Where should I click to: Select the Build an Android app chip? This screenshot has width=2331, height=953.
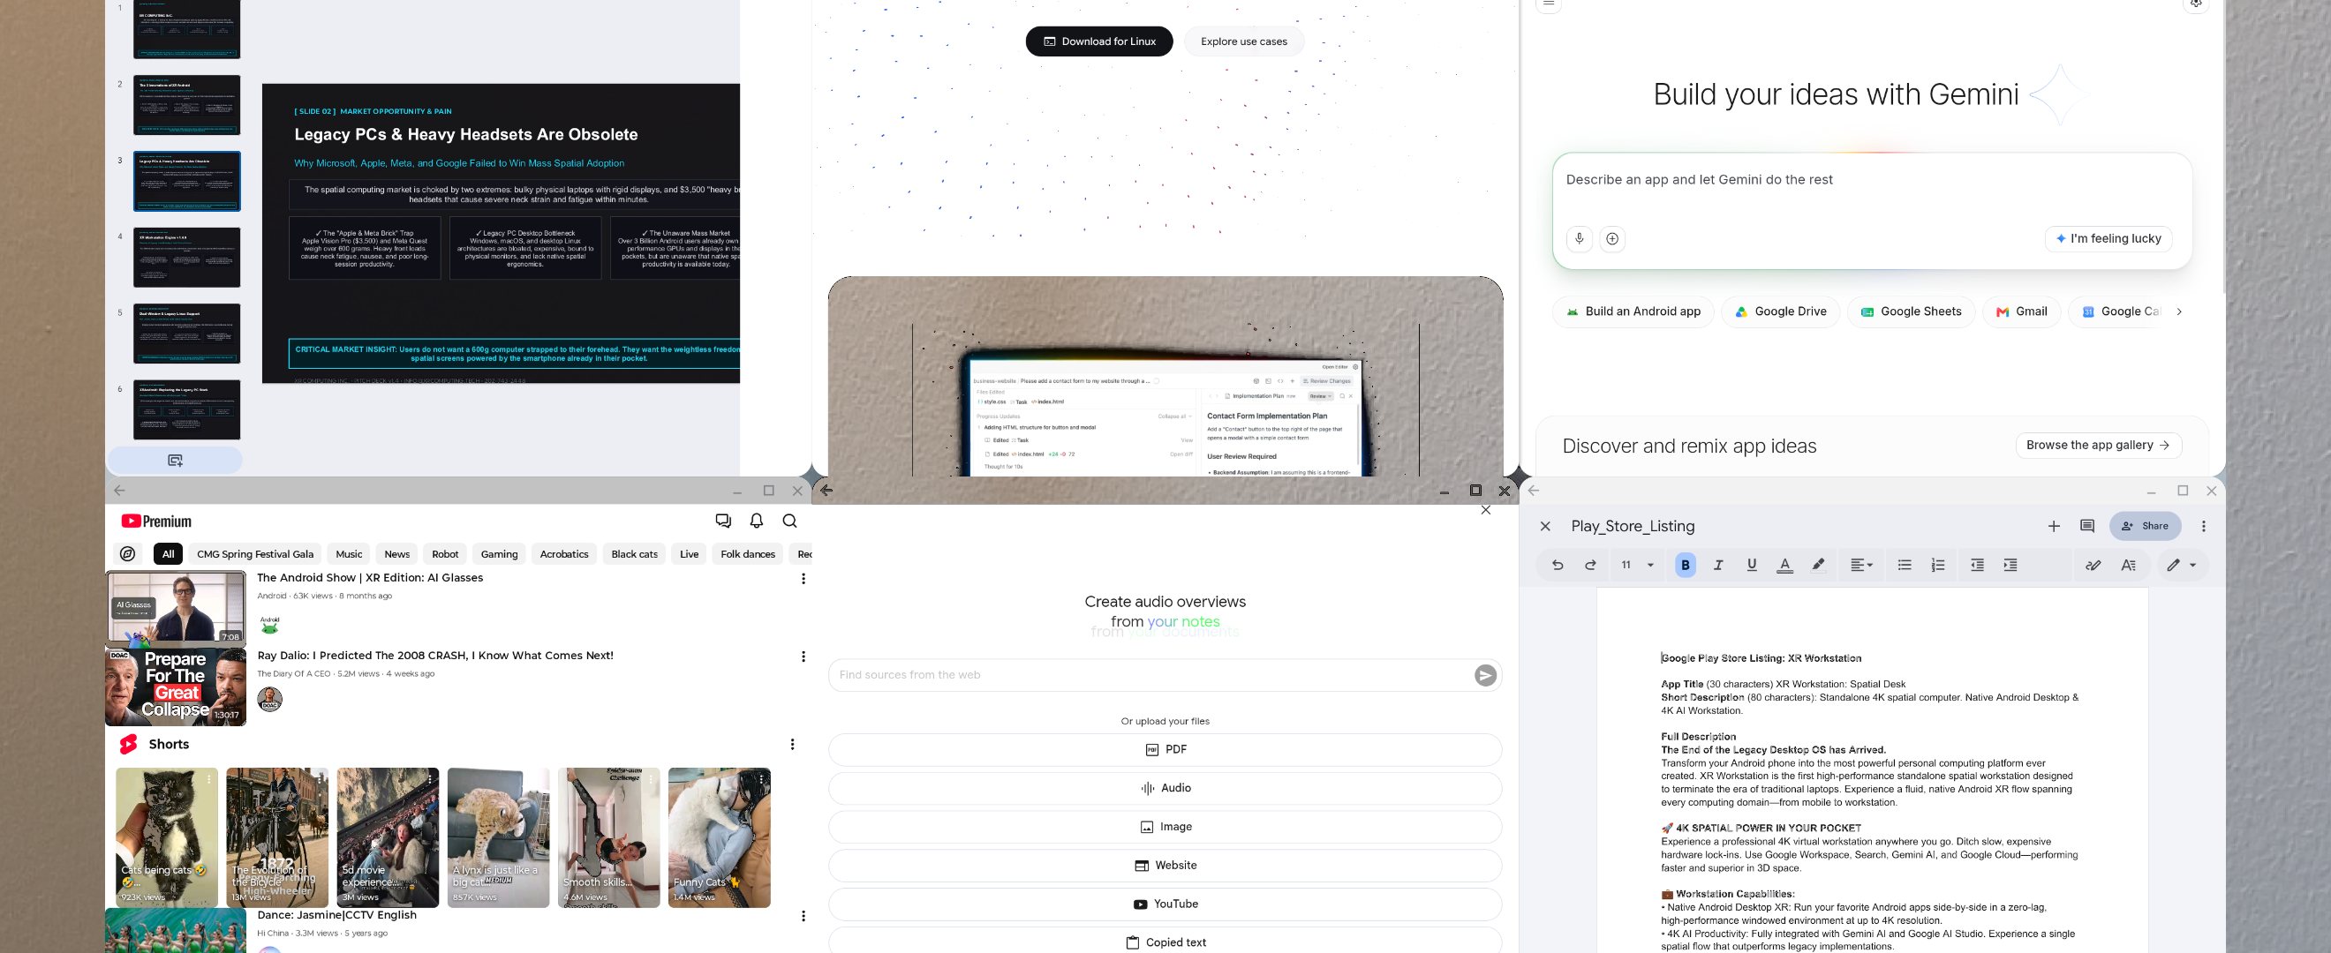1633,312
